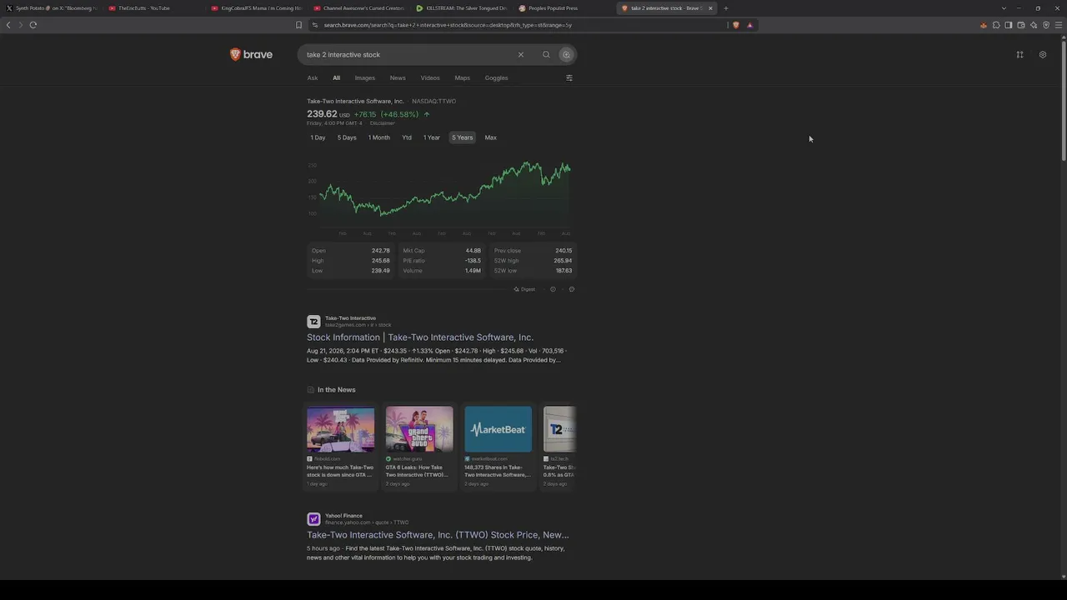Open the Brave VPN shield icon

(1046, 25)
